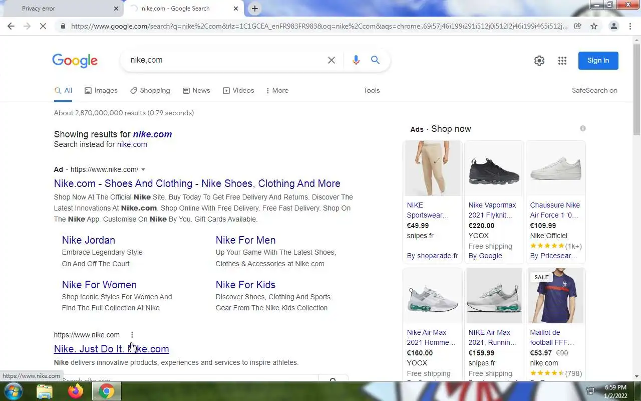The image size is (641, 401).
Task: Click the Google logo
Action: pos(75,61)
